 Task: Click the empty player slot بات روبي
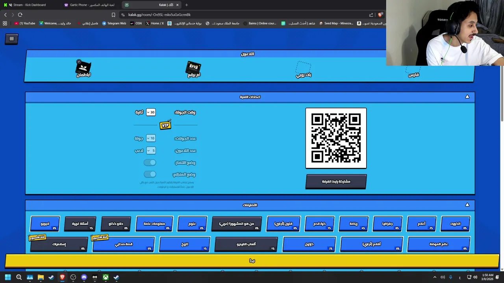point(304,70)
